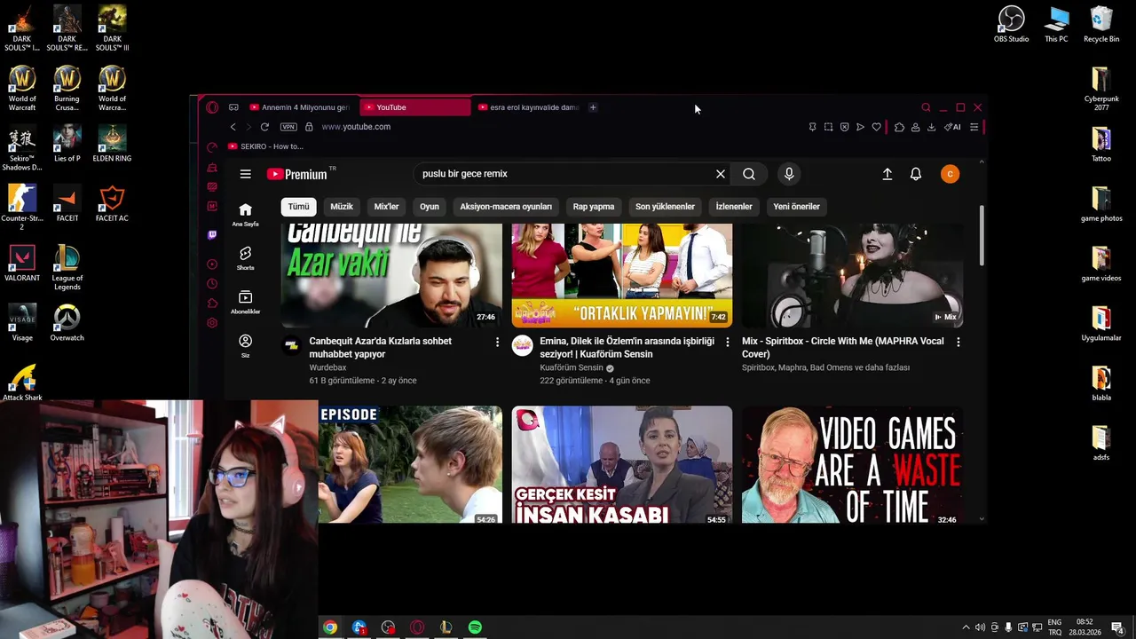Click the YouTube search box text
This screenshot has width=1136, height=639.
click(x=465, y=174)
